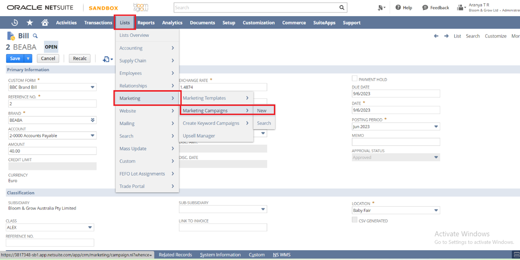This screenshot has width=520, height=260.
Task: Select Marketing in Lists menu
Action: tap(147, 98)
